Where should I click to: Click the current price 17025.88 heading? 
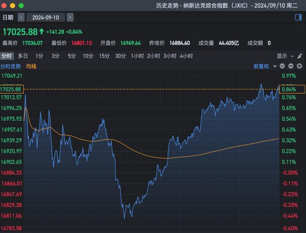click(x=20, y=32)
